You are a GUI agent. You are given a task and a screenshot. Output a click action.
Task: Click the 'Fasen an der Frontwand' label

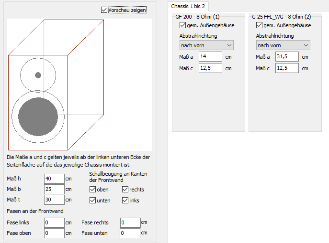coord(35,211)
